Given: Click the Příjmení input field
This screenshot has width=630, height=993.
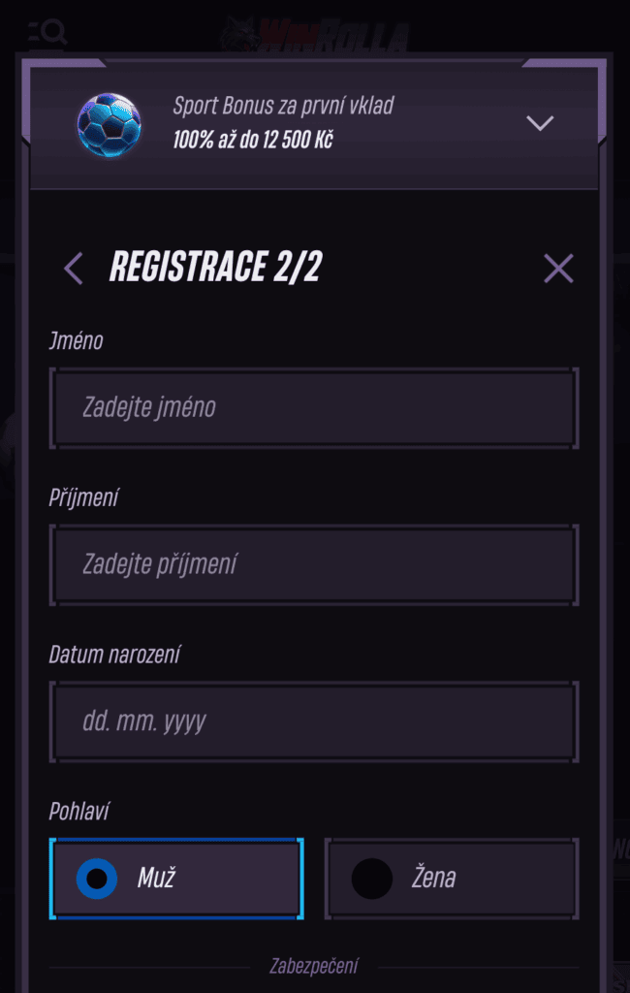Looking at the screenshot, I should 314,564.
